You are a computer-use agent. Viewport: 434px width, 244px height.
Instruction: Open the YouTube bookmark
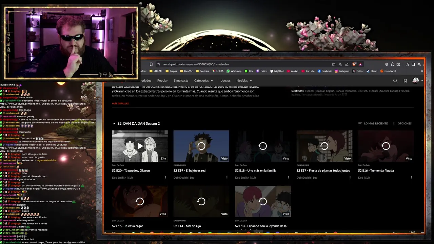[308, 71]
